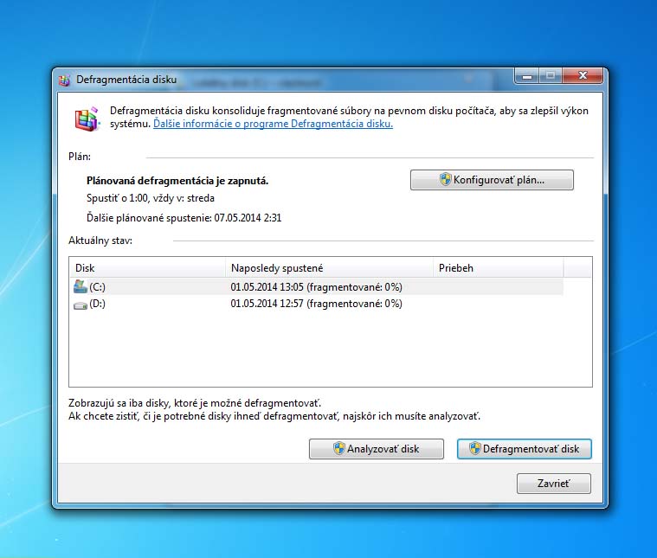Click the large defragmenter cube icon
Screen dimensions: 657x558
coord(87,119)
